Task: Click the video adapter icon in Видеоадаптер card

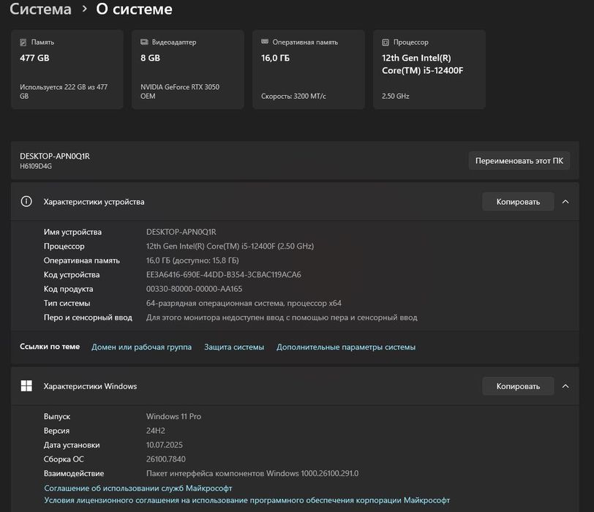Action: 144,42
